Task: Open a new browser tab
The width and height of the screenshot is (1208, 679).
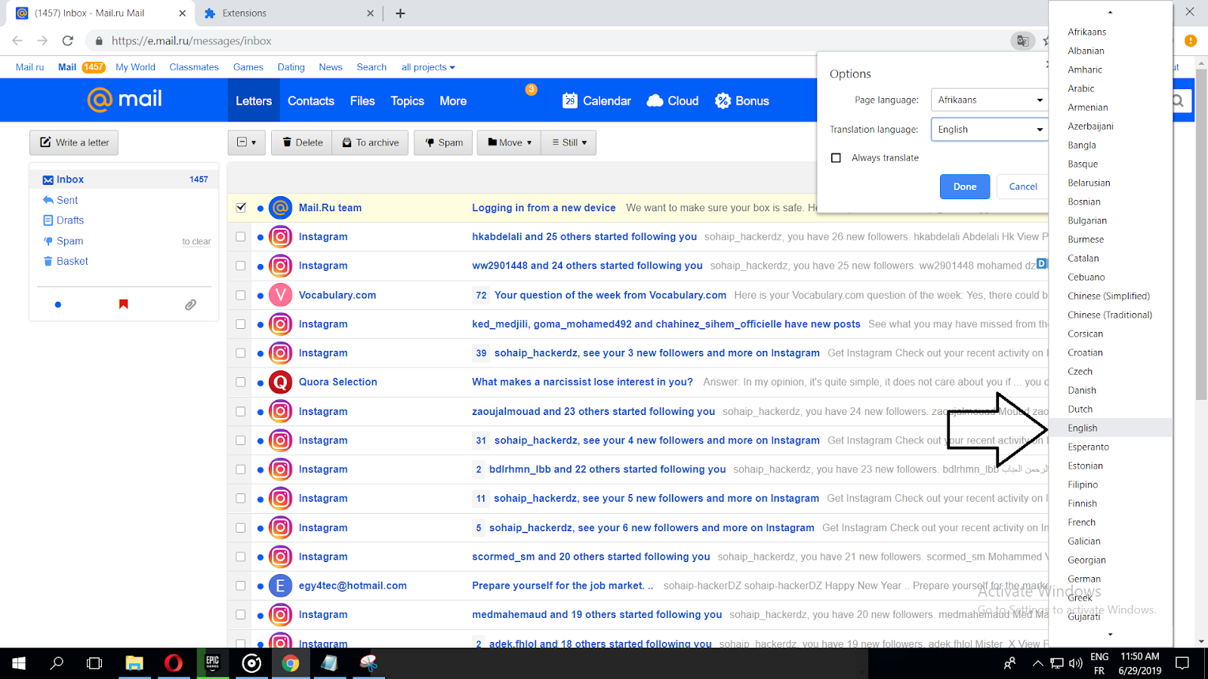Action: (x=400, y=13)
